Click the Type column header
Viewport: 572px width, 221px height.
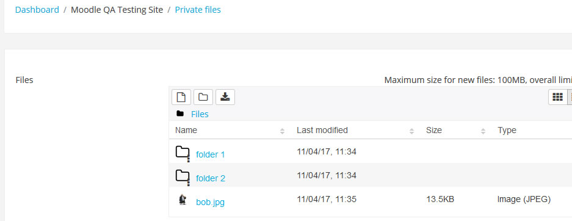[507, 130]
